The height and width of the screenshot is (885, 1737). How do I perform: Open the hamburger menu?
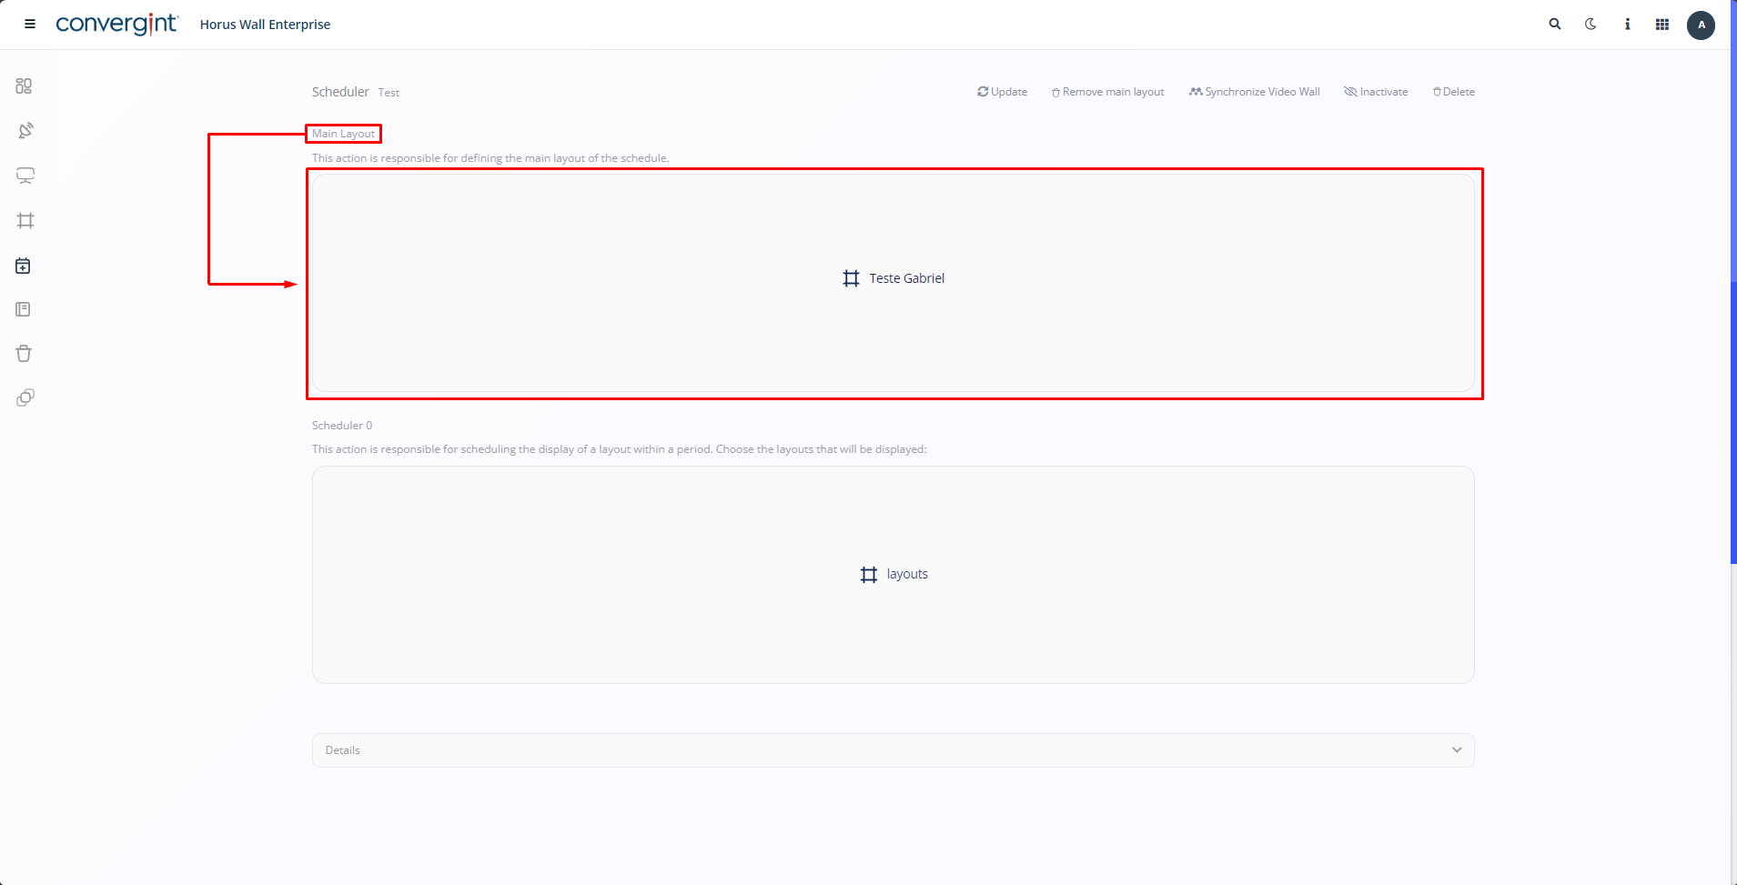30,25
